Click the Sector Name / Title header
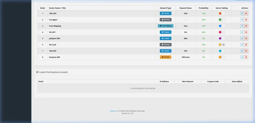The height and width of the screenshot is (123, 255). pos(57,8)
